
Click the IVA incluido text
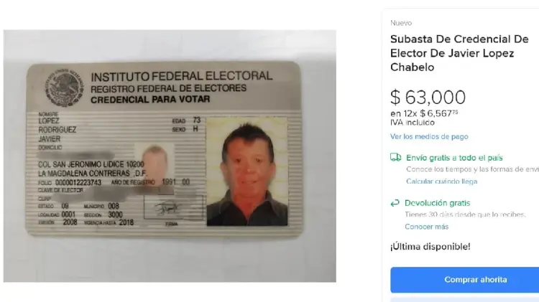pyautogui.click(x=413, y=123)
